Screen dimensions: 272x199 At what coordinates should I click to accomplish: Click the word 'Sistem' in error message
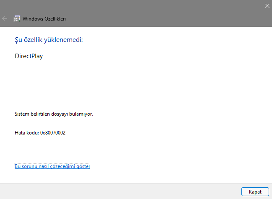click(22, 114)
